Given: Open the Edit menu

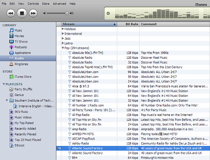Looking at the screenshot, I should pos(12,4).
